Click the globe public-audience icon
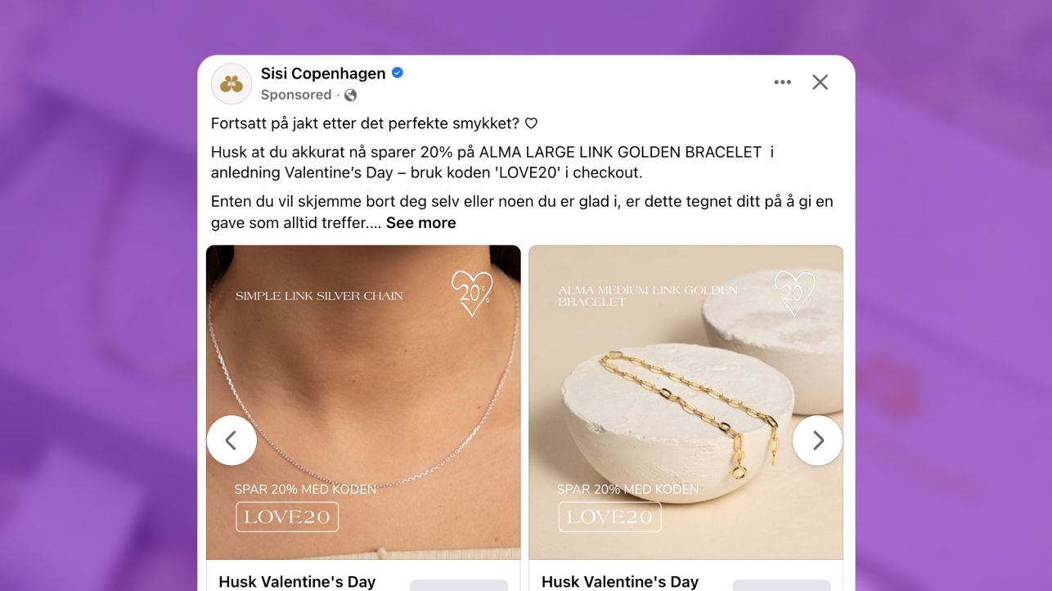 pos(350,95)
